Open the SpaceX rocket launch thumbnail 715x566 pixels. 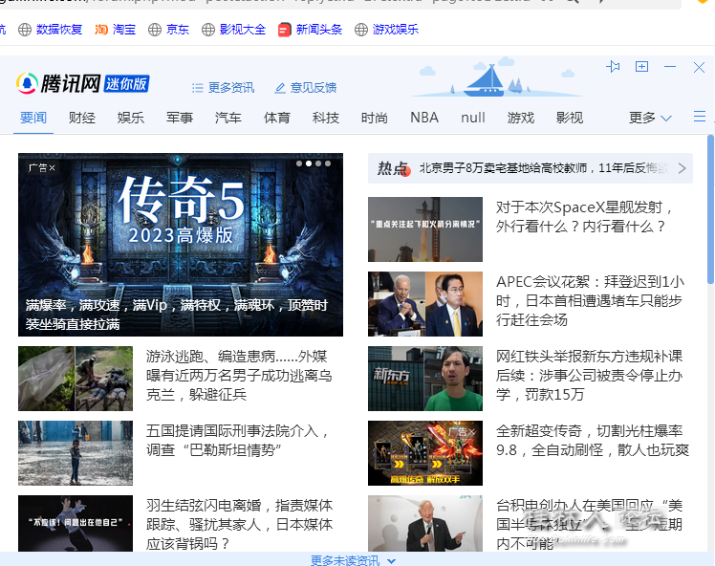coord(425,229)
